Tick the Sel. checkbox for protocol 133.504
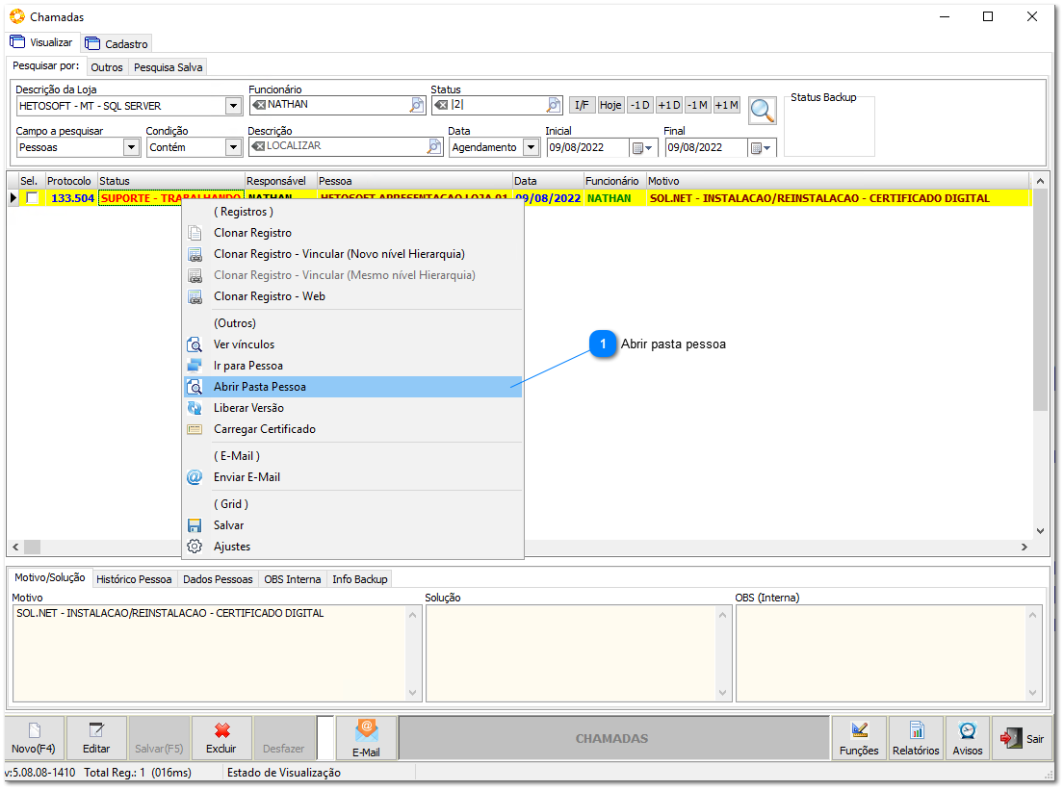Screen dimensions: 1064x790 [32, 198]
